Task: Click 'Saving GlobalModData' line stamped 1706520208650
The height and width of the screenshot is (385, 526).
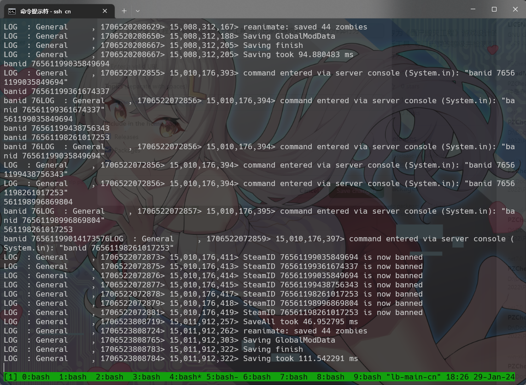Action: [169, 36]
